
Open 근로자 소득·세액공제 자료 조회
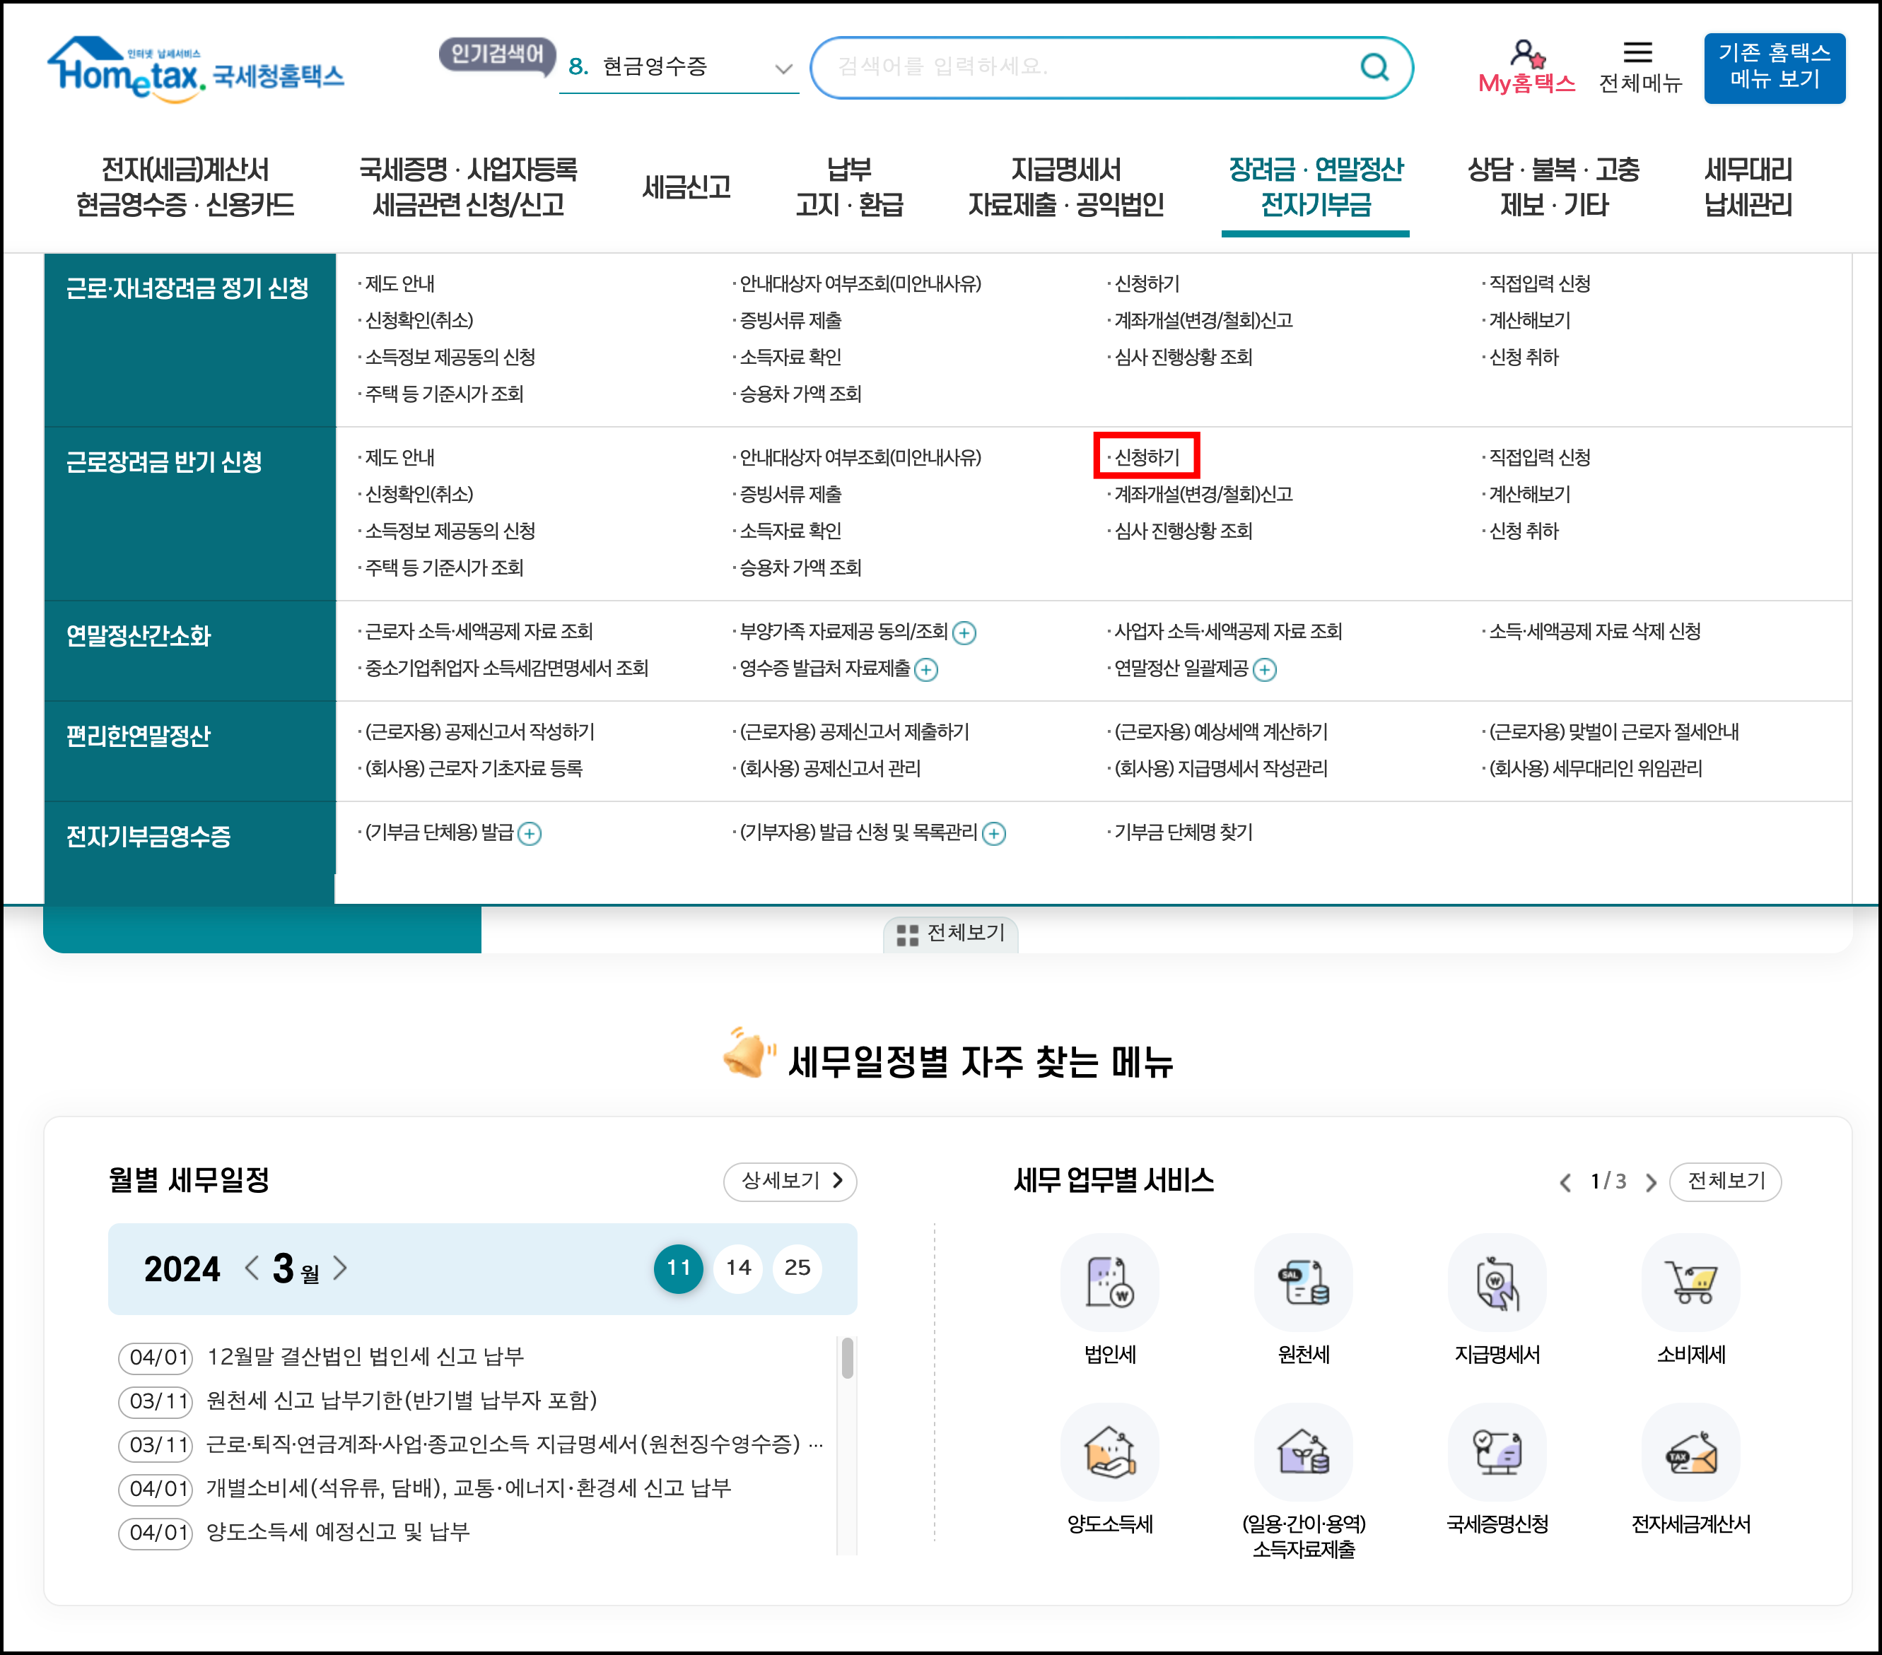click(477, 632)
